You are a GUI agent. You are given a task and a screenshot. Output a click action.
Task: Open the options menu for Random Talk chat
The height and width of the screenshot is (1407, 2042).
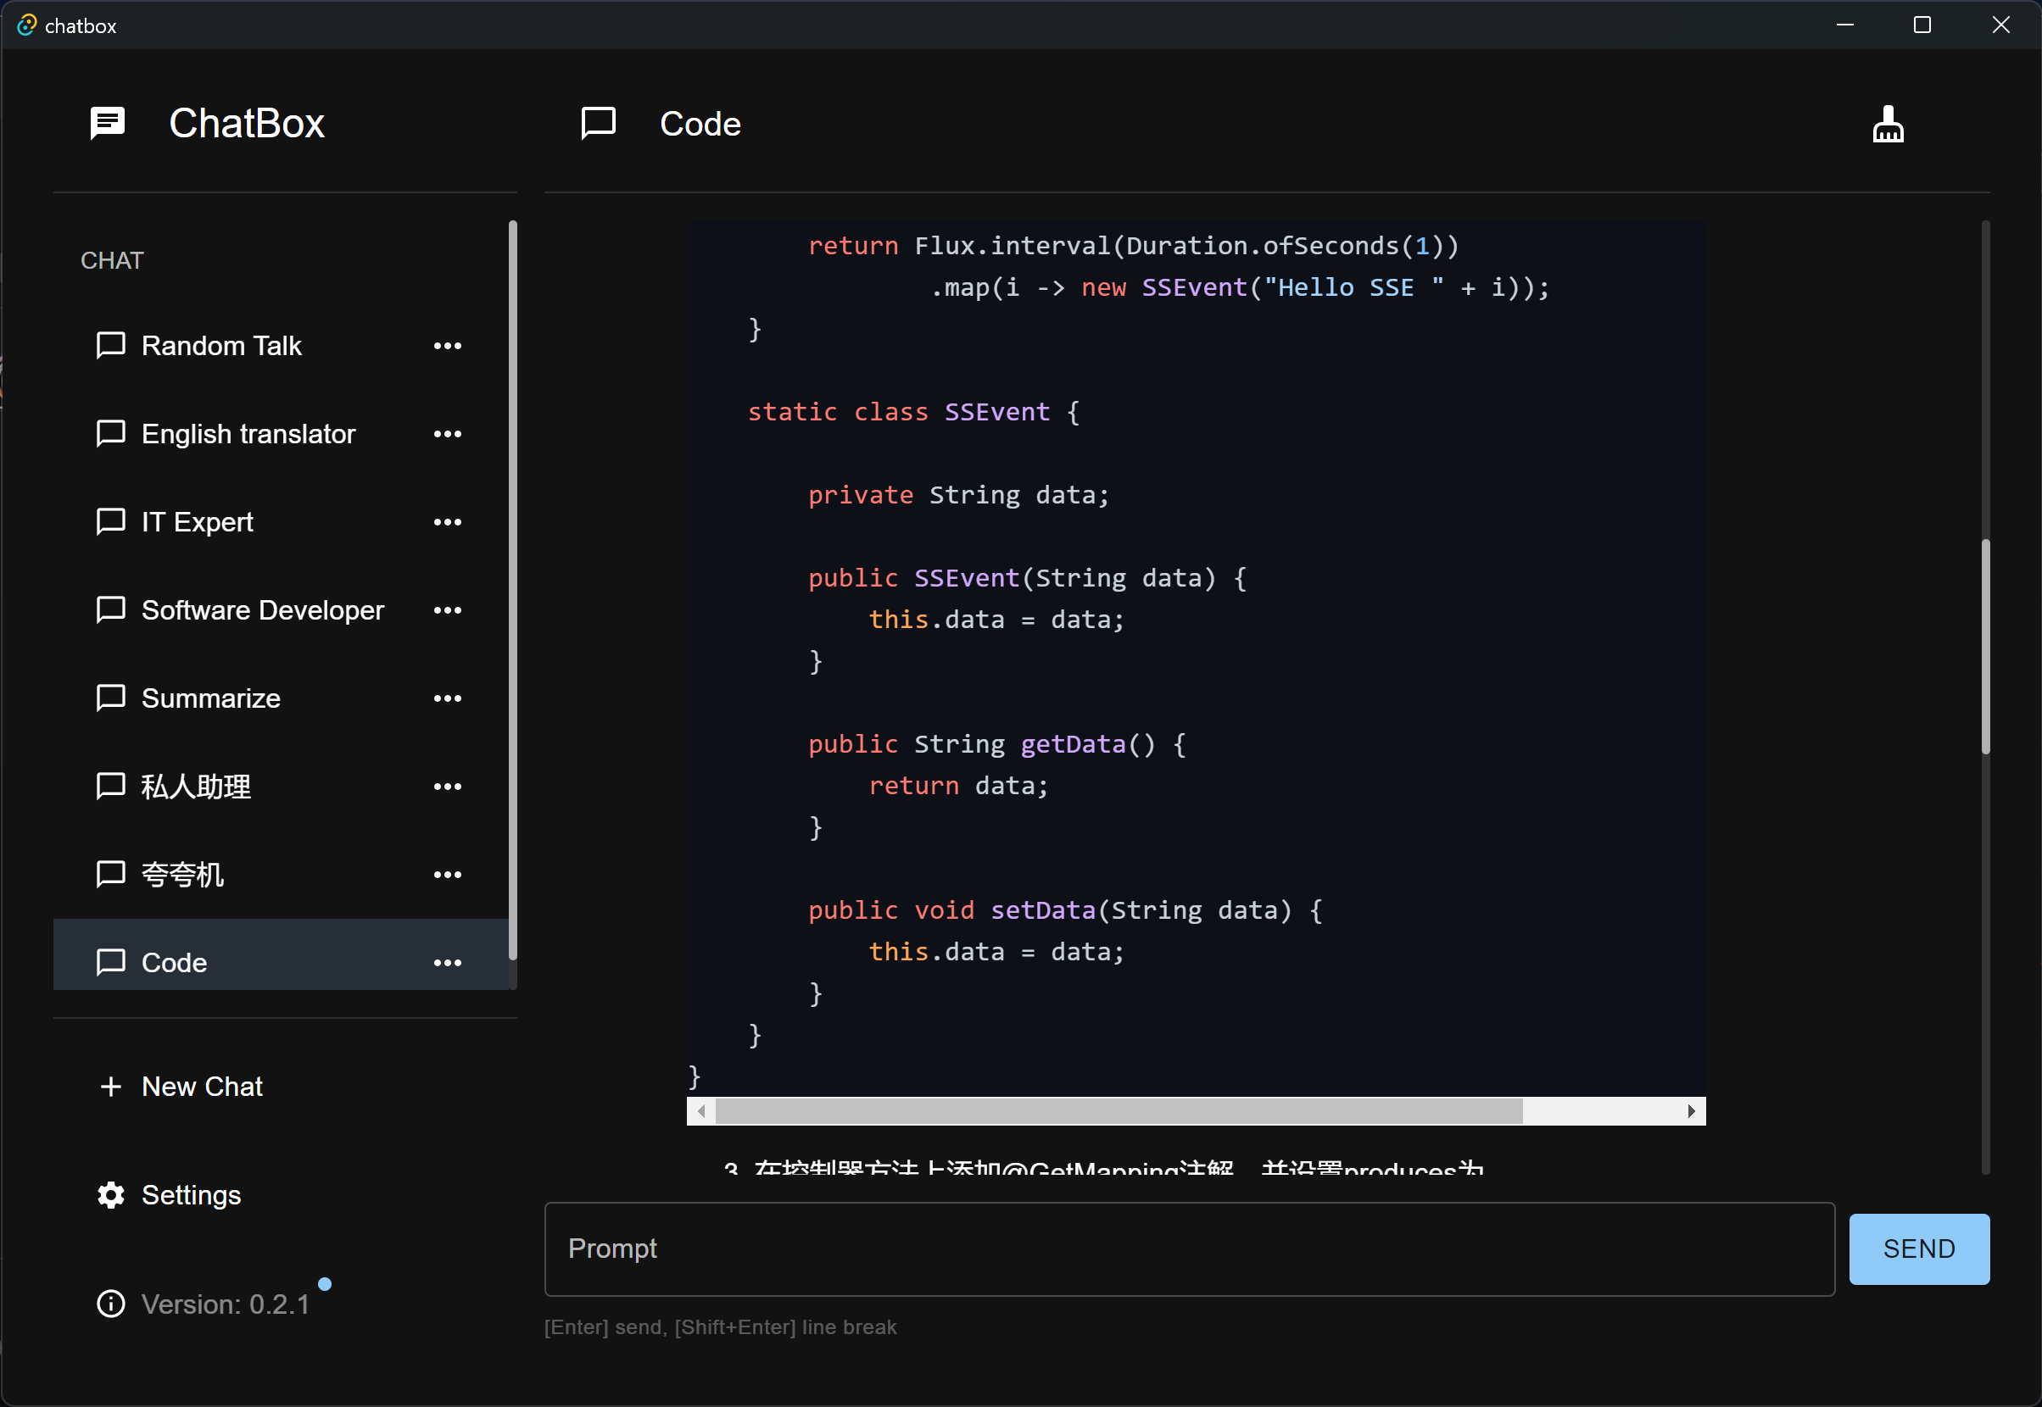pyautogui.click(x=448, y=346)
